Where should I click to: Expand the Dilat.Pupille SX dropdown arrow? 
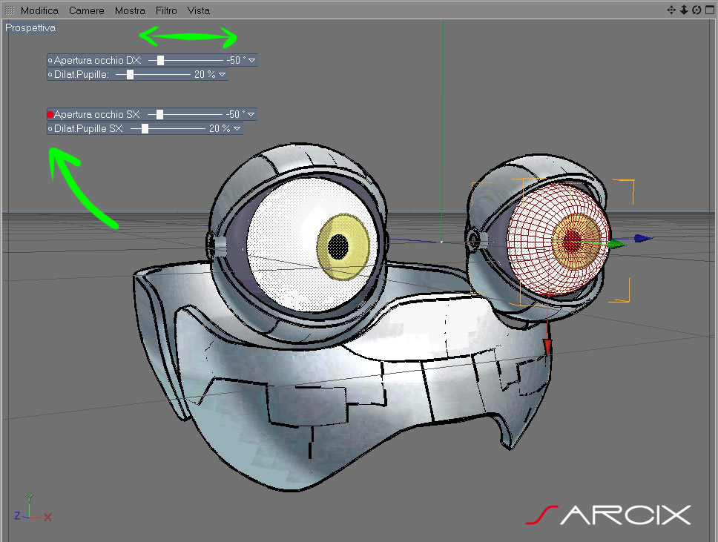coord(237,128)
